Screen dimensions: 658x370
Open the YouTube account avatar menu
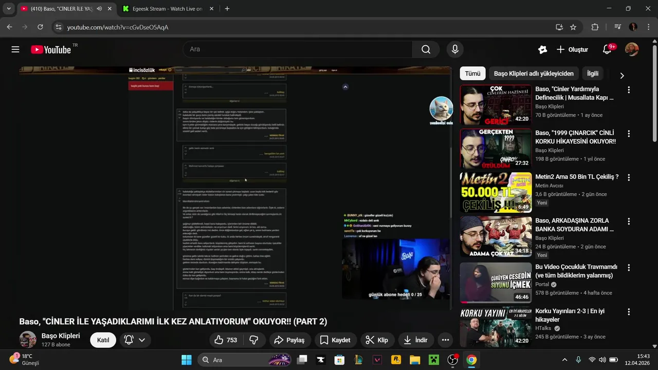coord(632,49)
